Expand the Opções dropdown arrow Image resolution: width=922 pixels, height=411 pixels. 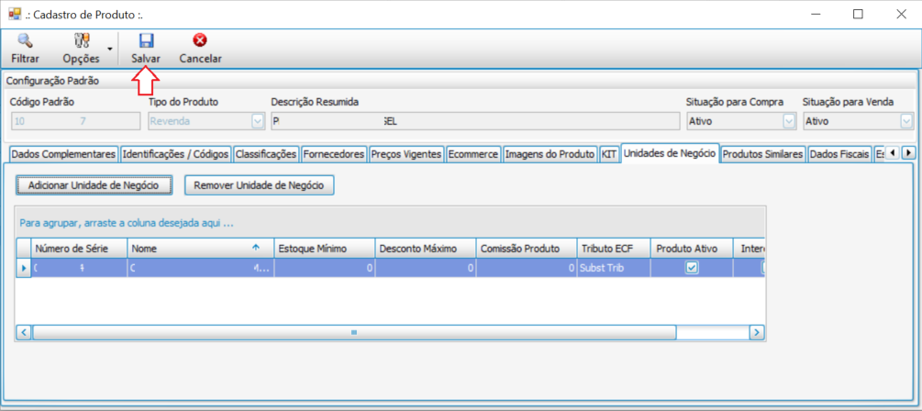click(109, 49)
